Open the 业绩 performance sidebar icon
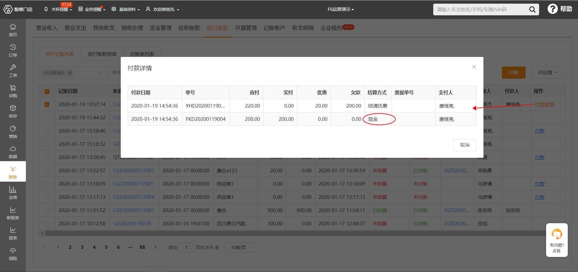This screenshot has height=272, width=578. click(13, 193)
